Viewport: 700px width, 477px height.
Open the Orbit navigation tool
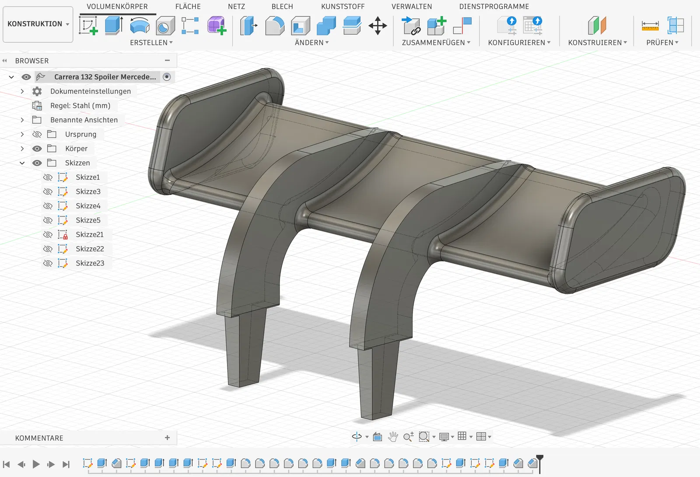pyautogui.click(x=357, y=436)
